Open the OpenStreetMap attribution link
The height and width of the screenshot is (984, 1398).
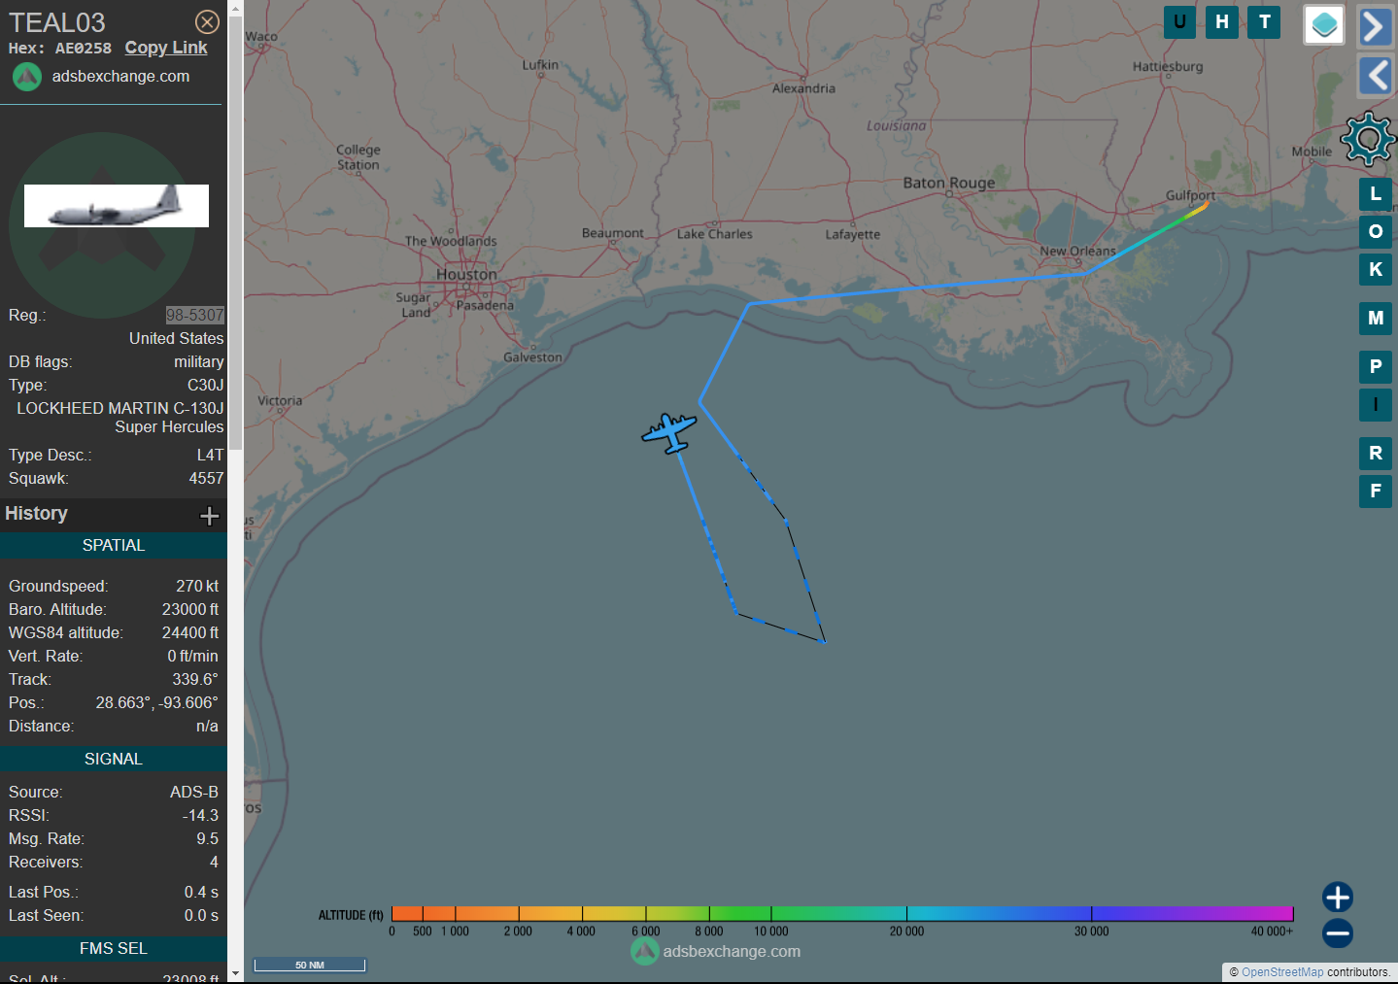[1282, 972]
